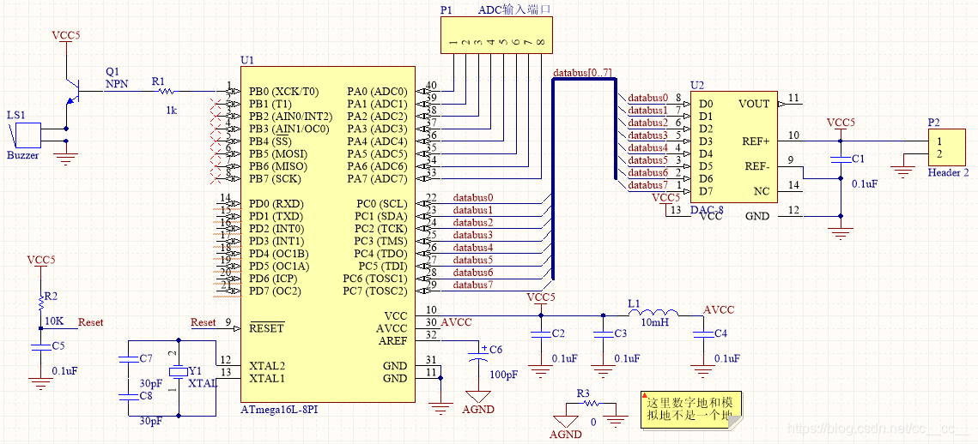
Task: Select the P1 ADC input header
Action: coord(496,34)
